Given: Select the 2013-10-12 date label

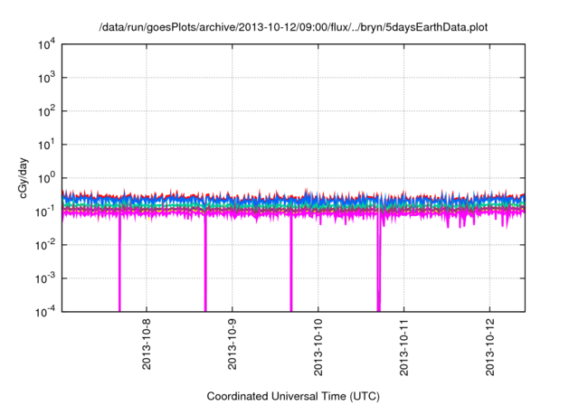Looking at the screenshot, I should [x=489, y=347].
